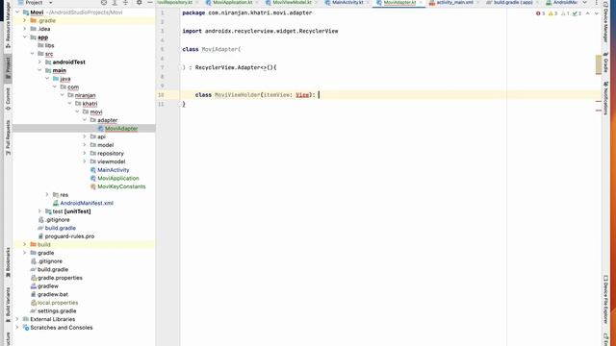Open the Commit tool window
The height and width of the screenshot is (346, 616).
(8, 99)
